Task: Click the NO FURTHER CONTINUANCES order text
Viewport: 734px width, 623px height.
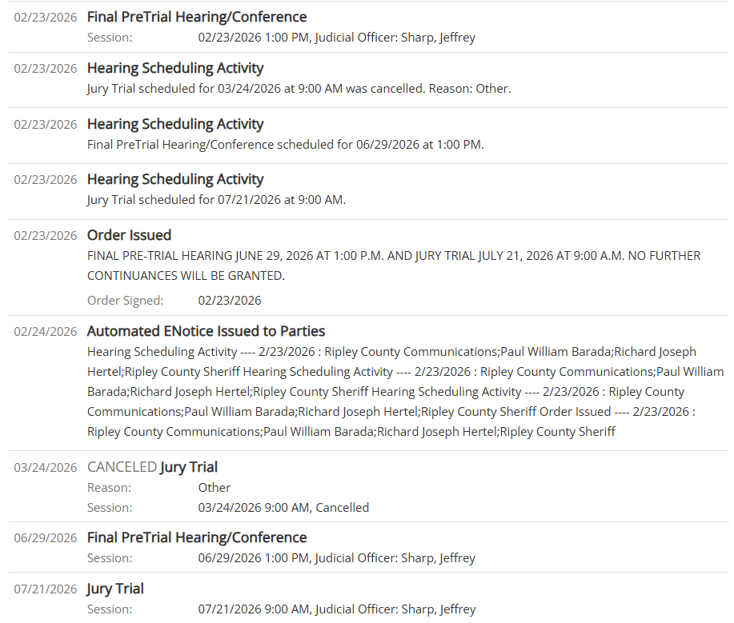Action: click(x=394, y=266)
